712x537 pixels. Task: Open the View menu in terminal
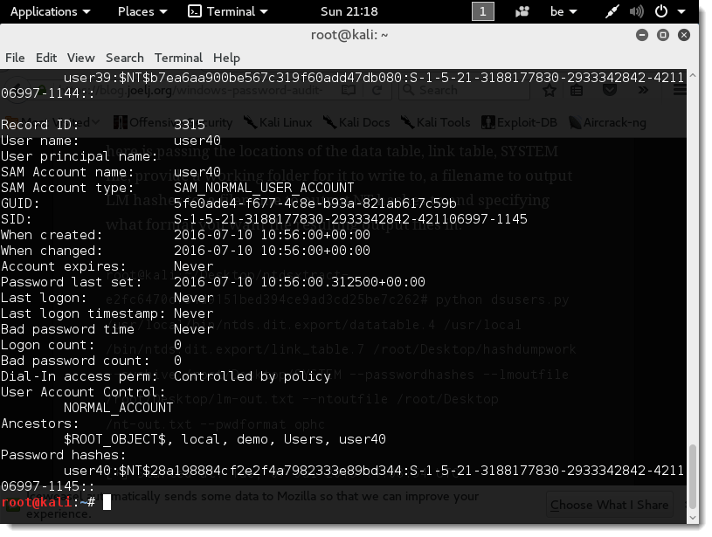point(80,58)
